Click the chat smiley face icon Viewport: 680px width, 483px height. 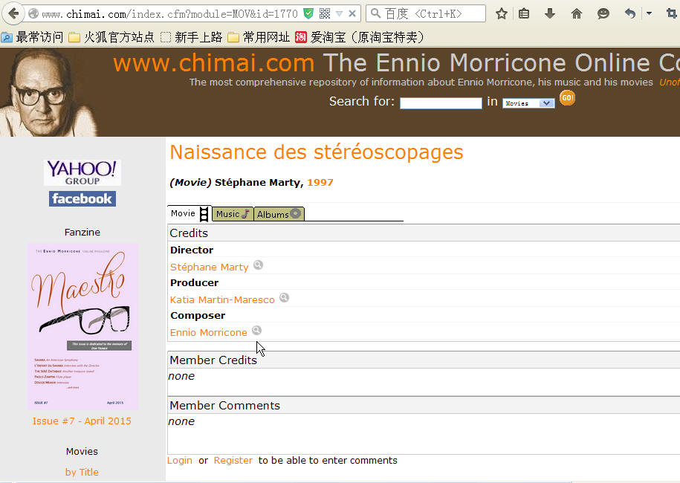(x=603, y=14)
